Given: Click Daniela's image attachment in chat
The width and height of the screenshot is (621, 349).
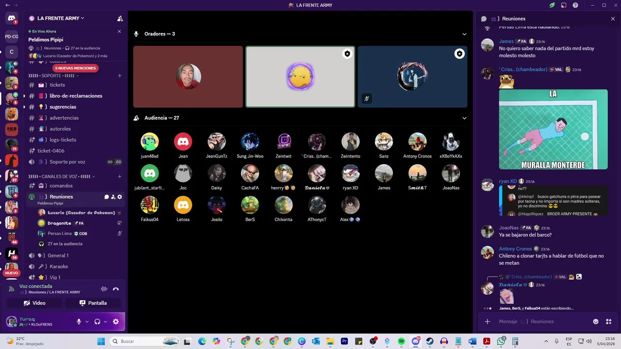Looking at the screenshot, I should click(x=506, y=296).
